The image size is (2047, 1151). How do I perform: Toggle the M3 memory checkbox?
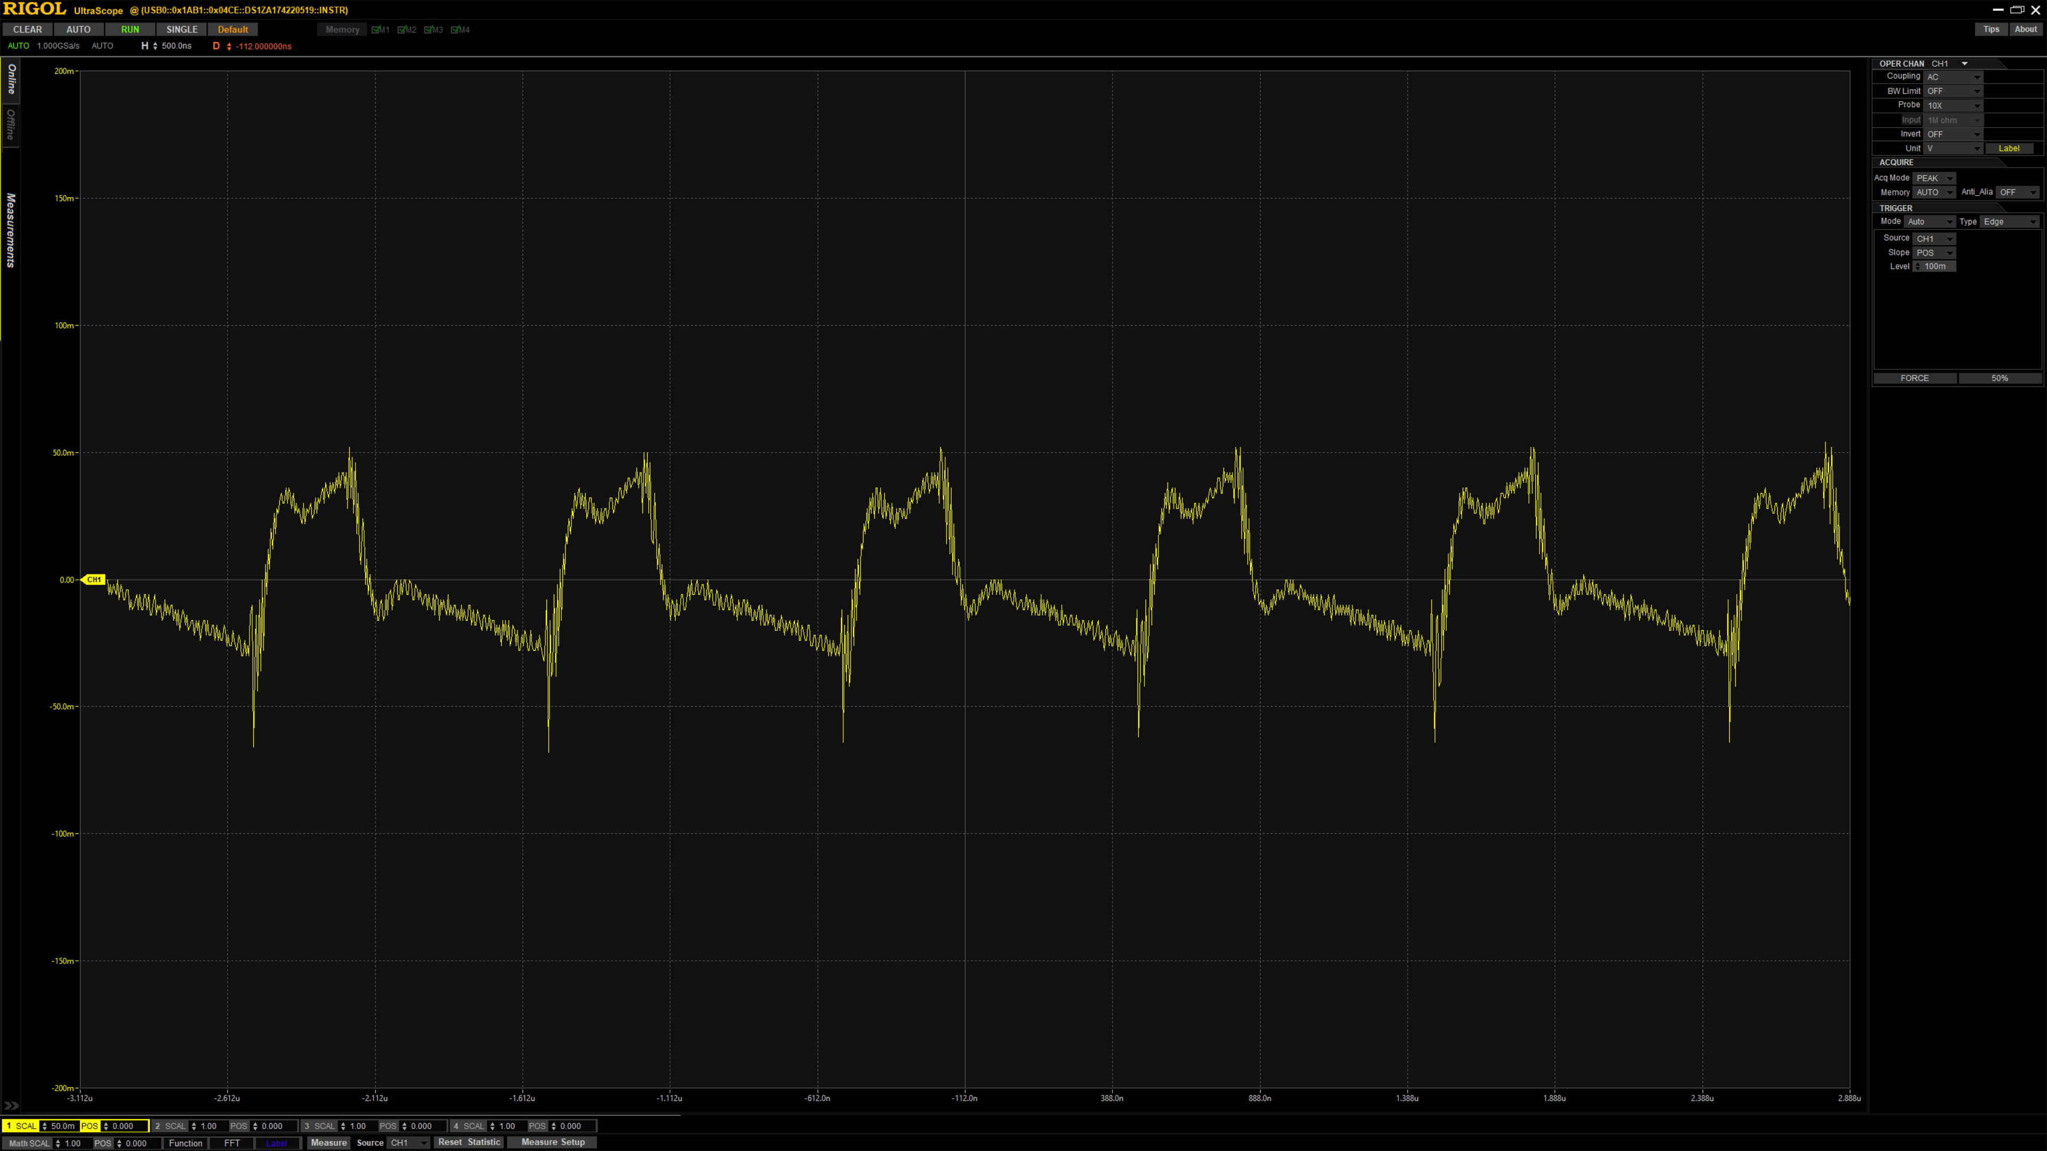click(x=428, y=30)
